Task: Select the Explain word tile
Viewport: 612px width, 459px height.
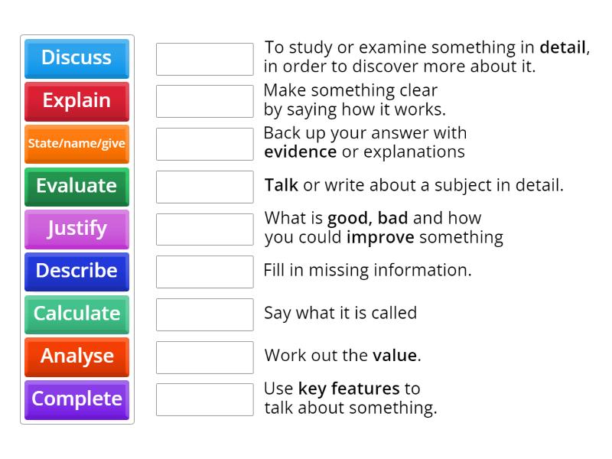Action: tap(76, 100)
